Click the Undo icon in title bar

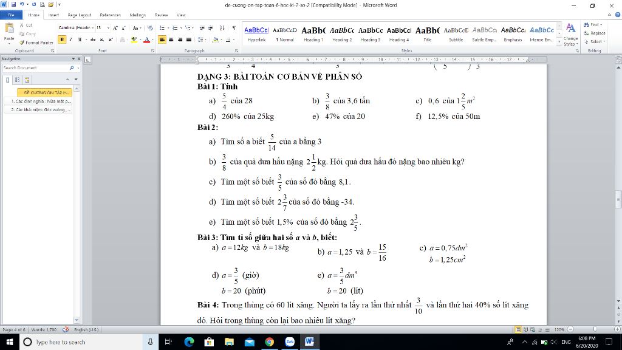22,4
